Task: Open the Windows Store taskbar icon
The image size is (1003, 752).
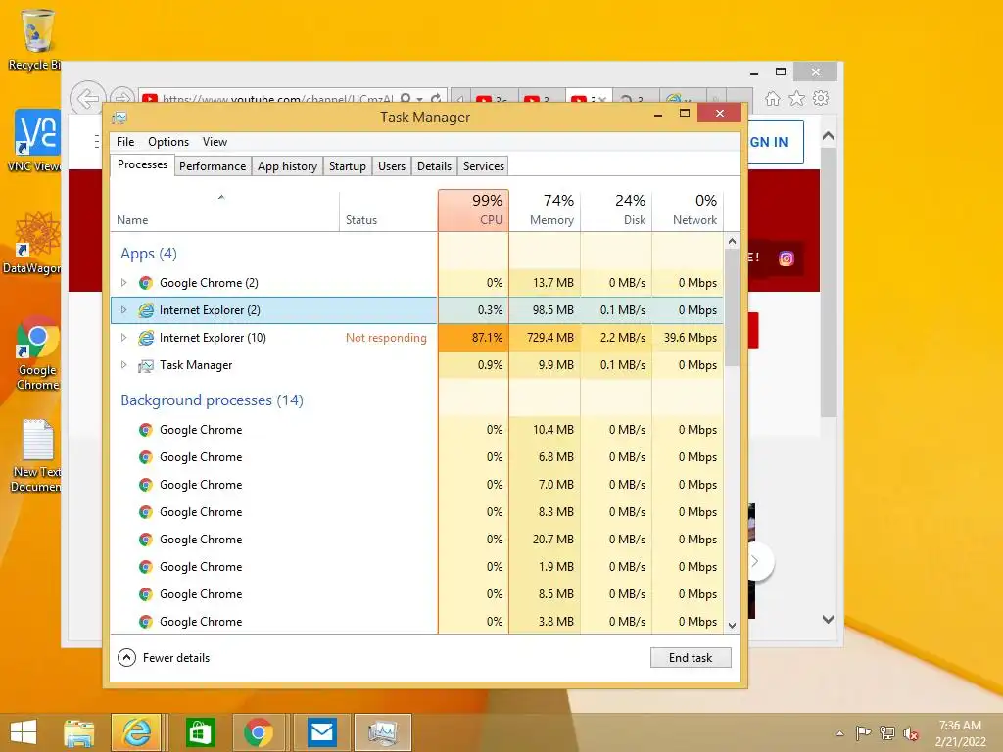Action: (x=200, y=732)
